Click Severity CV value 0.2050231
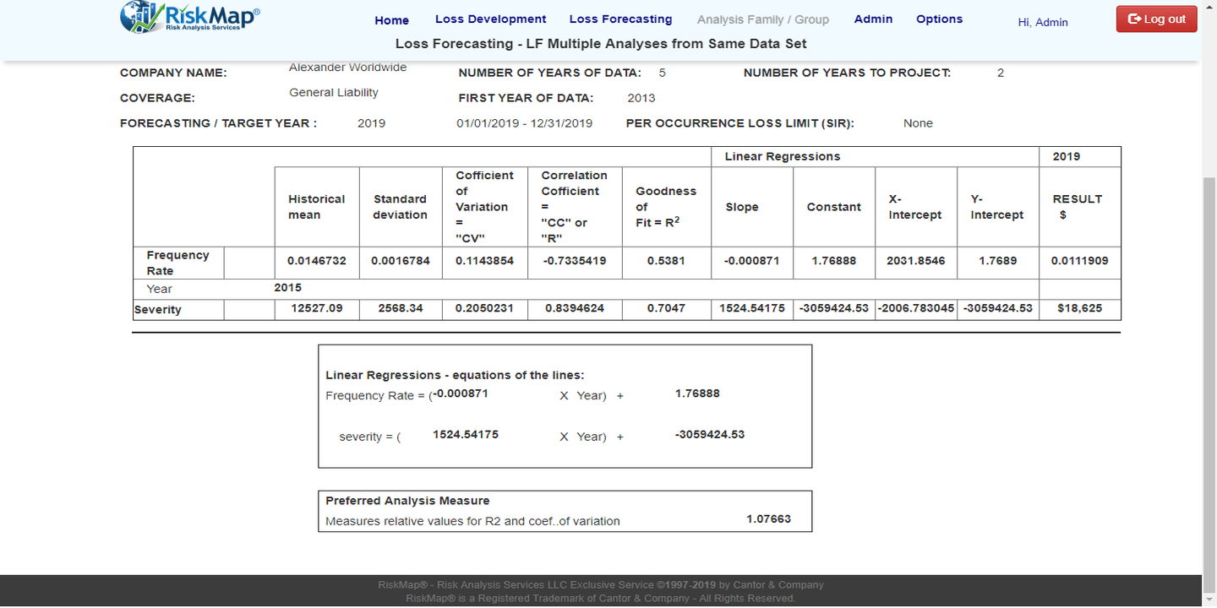 point(485,308)
